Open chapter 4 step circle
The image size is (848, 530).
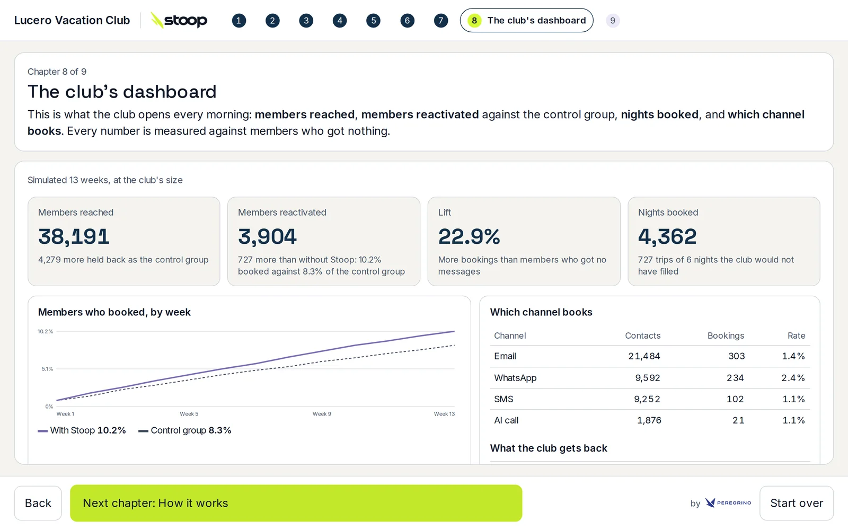(x=340, y=21)
